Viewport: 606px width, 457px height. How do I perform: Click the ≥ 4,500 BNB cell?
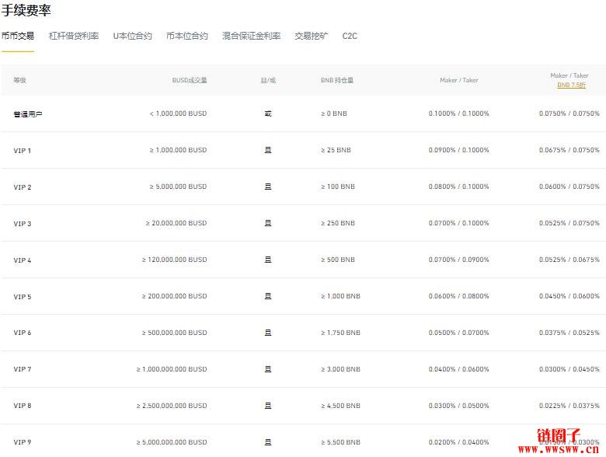[340, 406]
